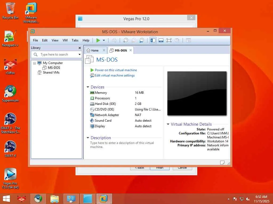The width and height of the screenshot is (273, 204).
Task: Click Edit virtual machine settings link
Action: 115,75
